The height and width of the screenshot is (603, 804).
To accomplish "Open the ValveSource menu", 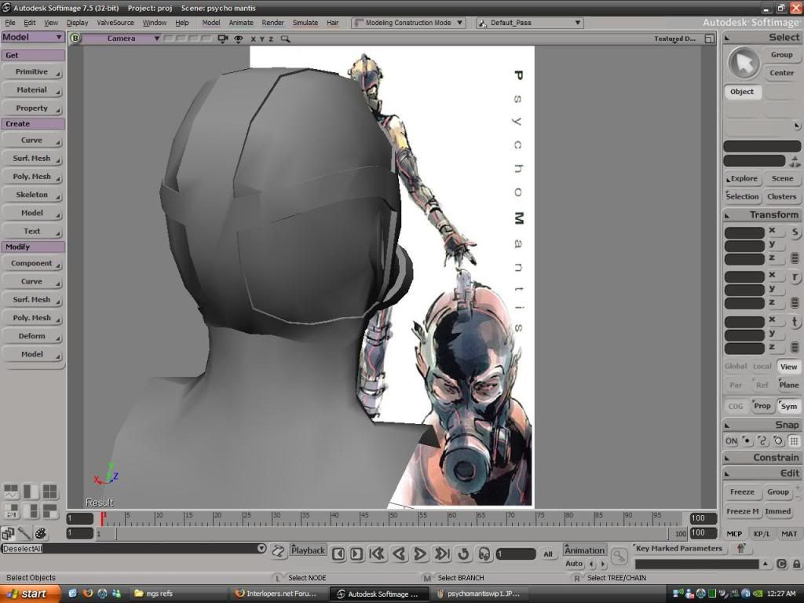I will click(115, 23).
